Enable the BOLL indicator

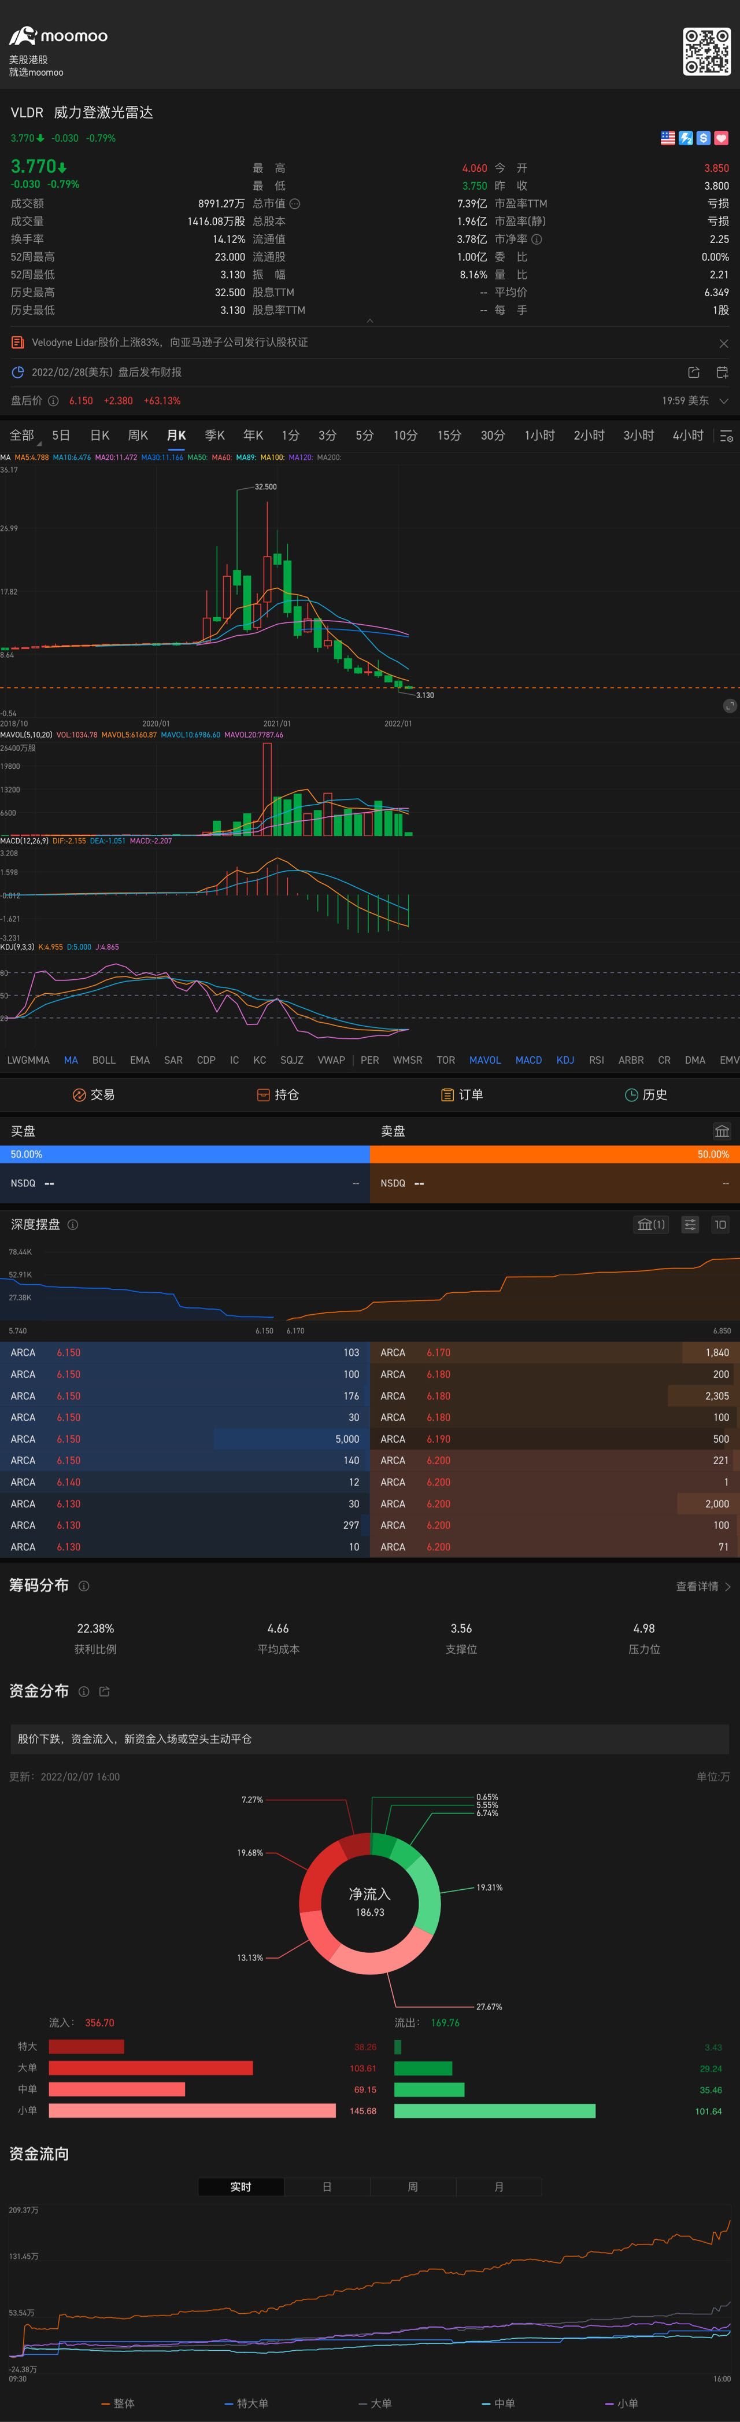(104, 1060)
